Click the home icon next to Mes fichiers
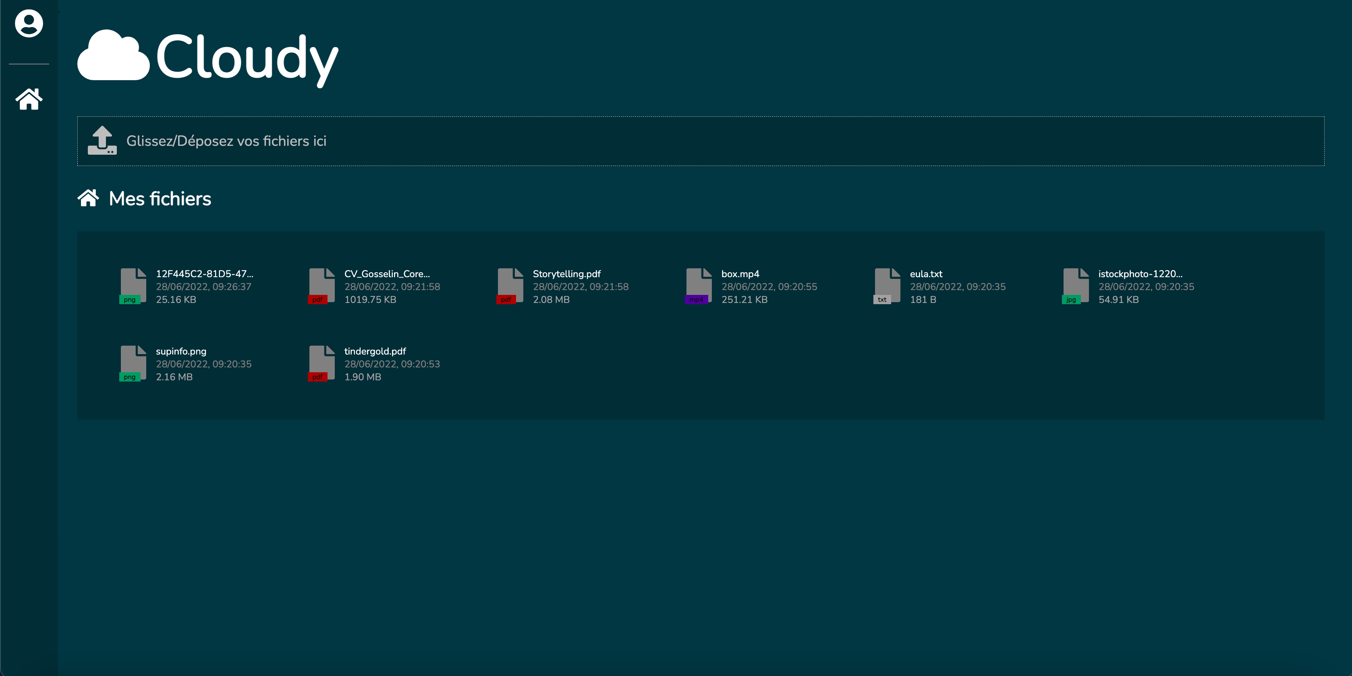1352x676 pixels. click(x=89, y=198)
